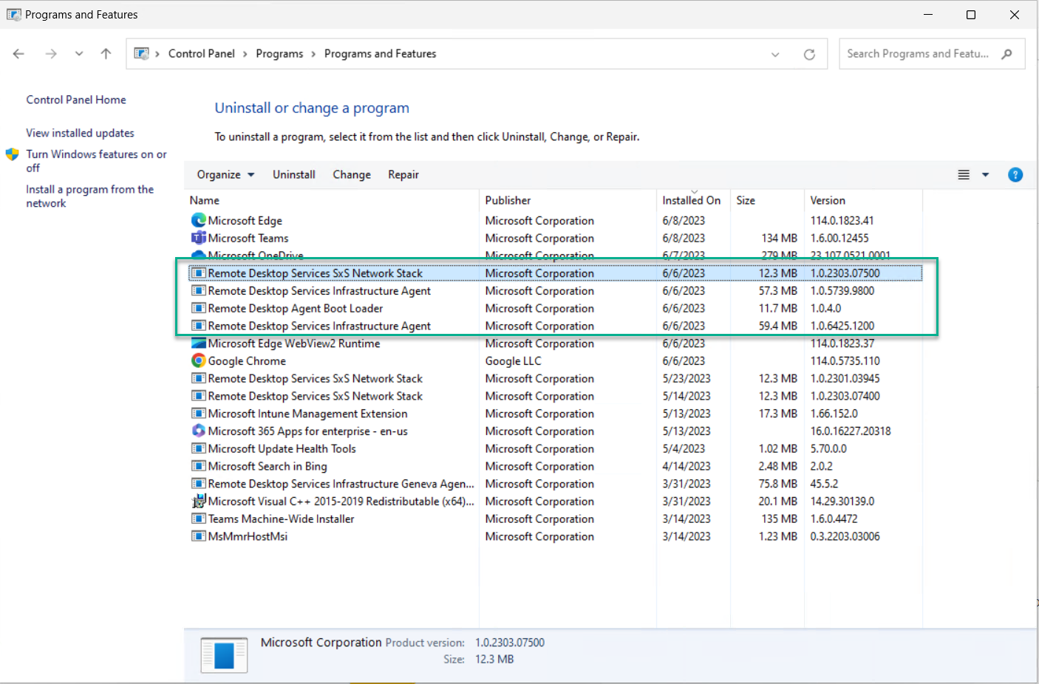
Task: Sort by the Installed On column header
Action: (691, 200)
